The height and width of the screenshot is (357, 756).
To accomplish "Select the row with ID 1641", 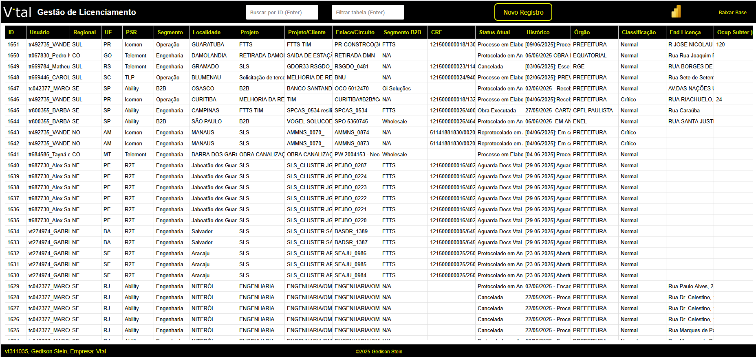I will pyautogui.click(x=13, y=154).
